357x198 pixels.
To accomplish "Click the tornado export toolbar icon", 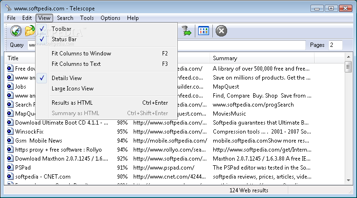I will (x=186, y=31).
